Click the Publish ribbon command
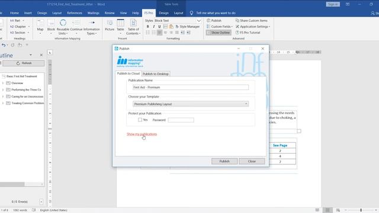This screenshot has height=213, width=379. 214,21
